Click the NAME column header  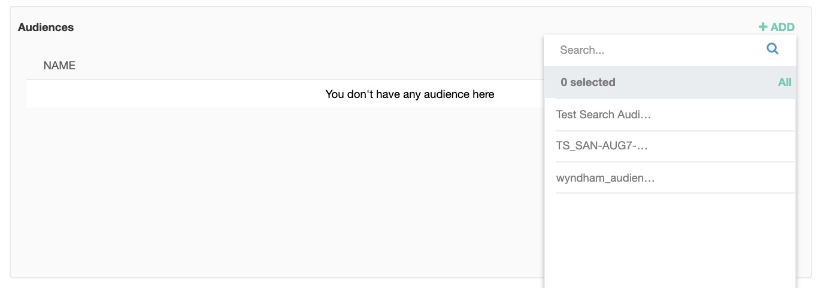59,66
